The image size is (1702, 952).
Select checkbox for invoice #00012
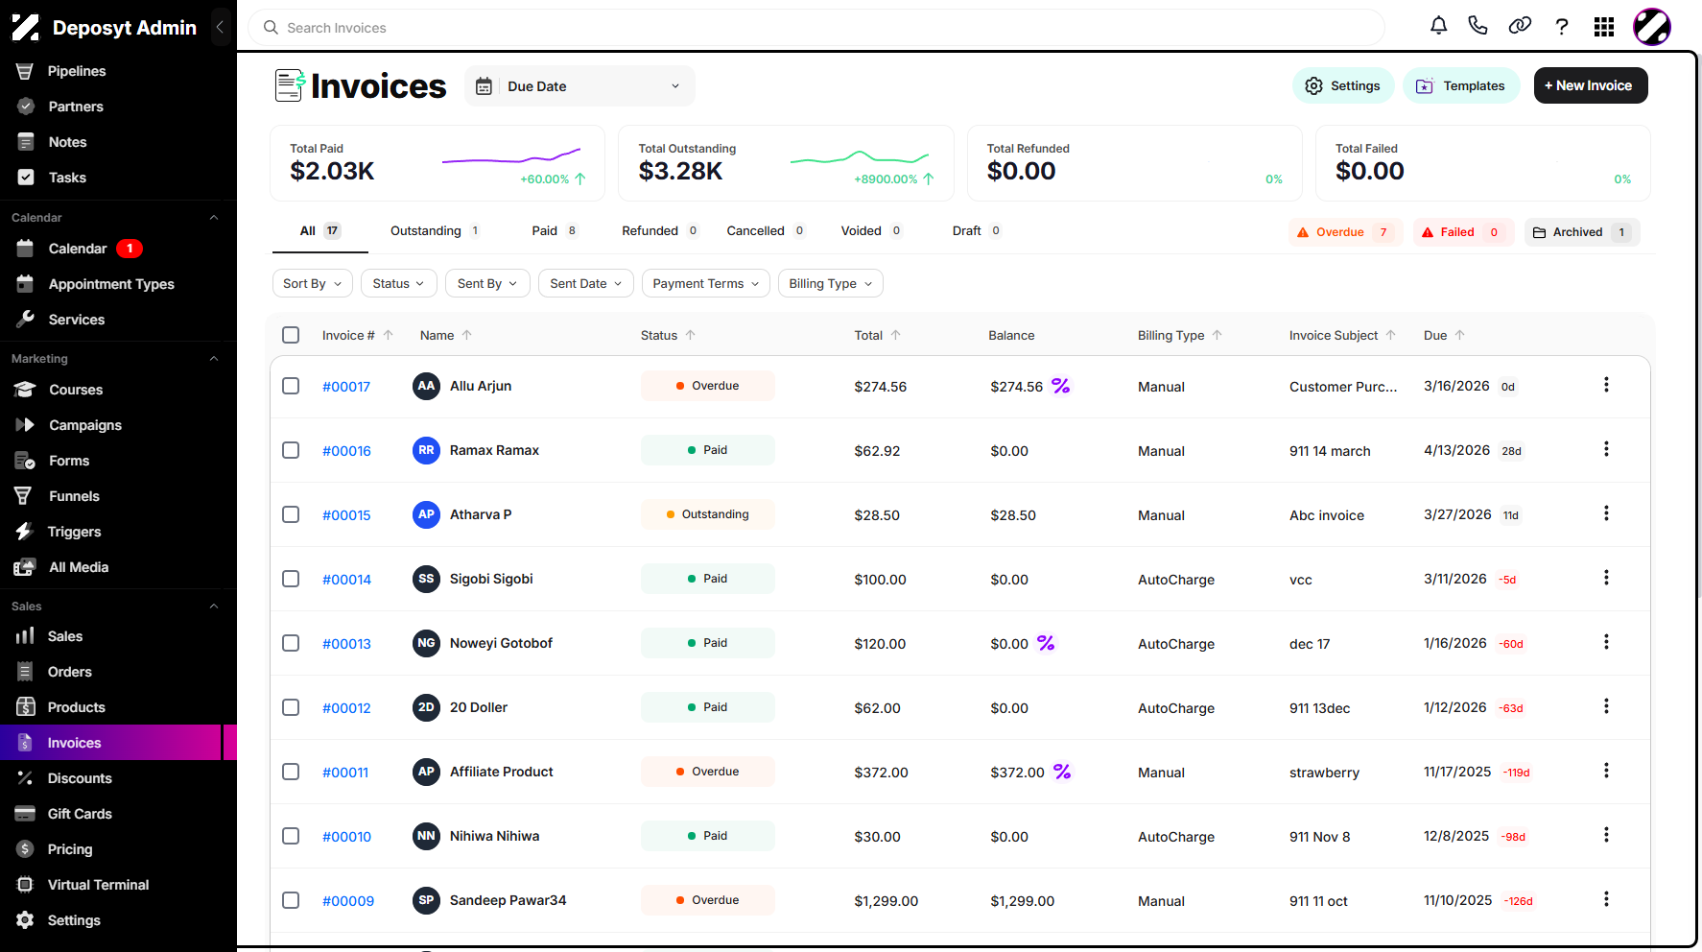click(291, 707)
